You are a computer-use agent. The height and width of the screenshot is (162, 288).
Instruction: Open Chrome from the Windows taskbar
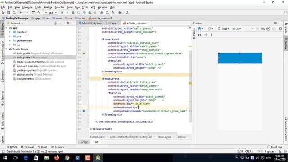67,157
